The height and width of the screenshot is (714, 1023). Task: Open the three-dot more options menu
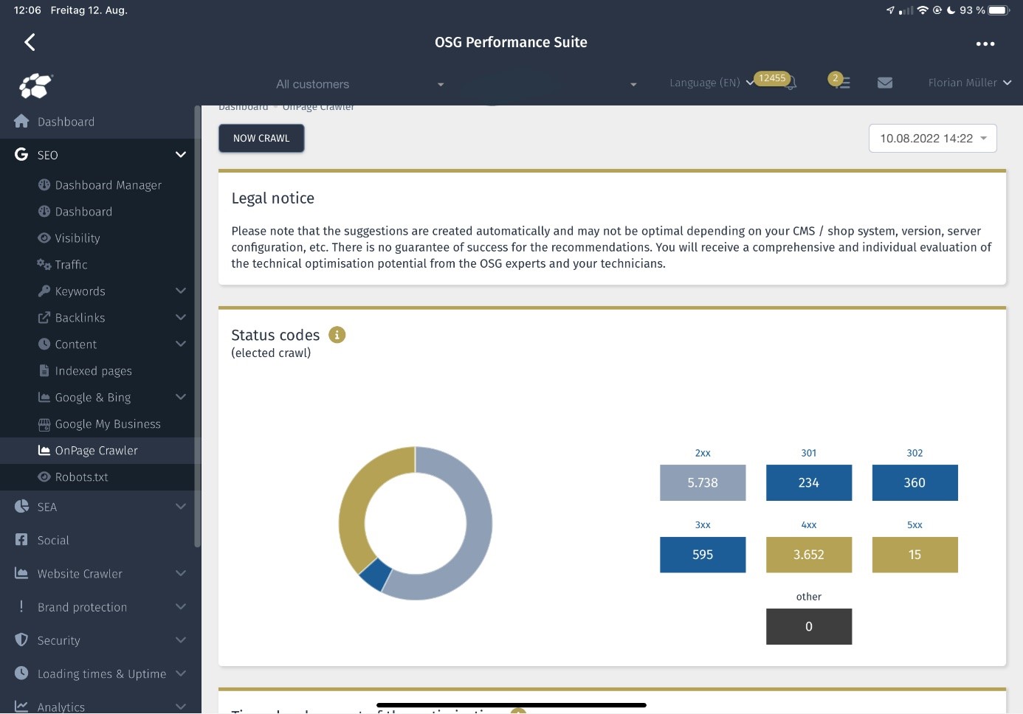[985, 44]
